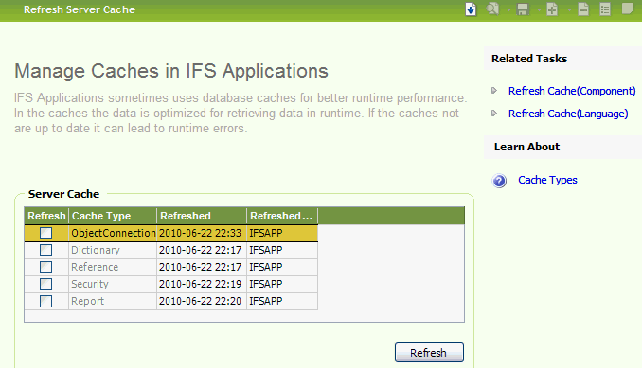Tick the Refresh checkbox for Security
This screenshot has width=642, height=368.
45,284
